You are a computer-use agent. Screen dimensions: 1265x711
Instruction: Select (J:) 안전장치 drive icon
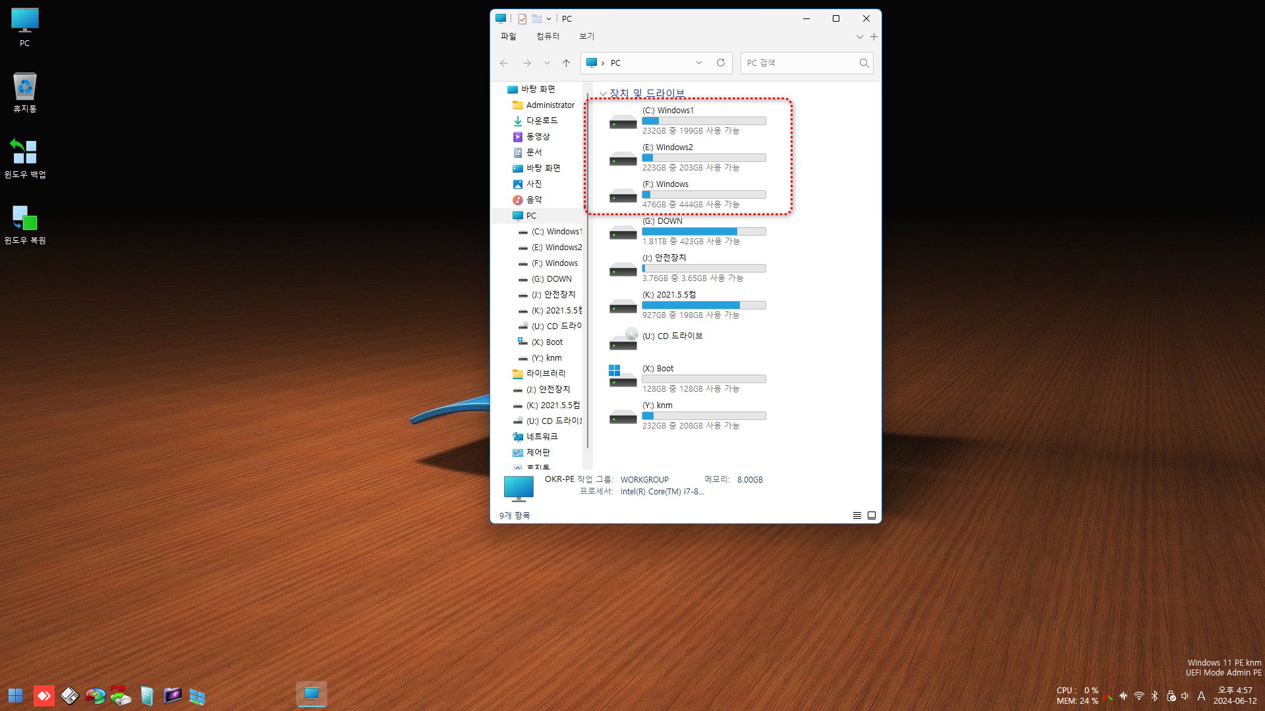pos(623,269)
